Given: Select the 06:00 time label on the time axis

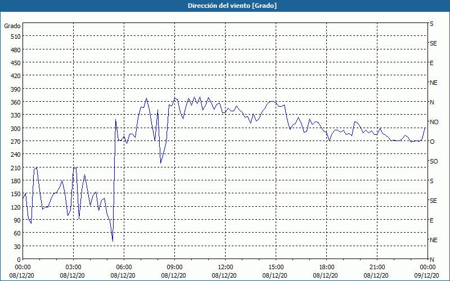Looking at the screenshot, I should (124, 268).
